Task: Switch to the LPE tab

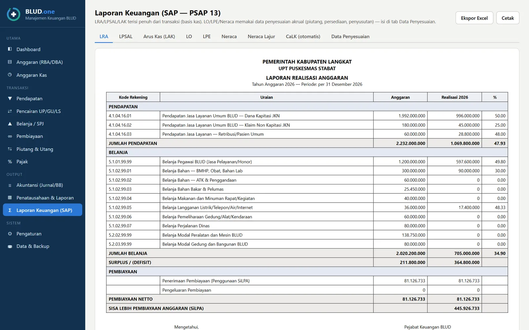Action: (207, 36)
